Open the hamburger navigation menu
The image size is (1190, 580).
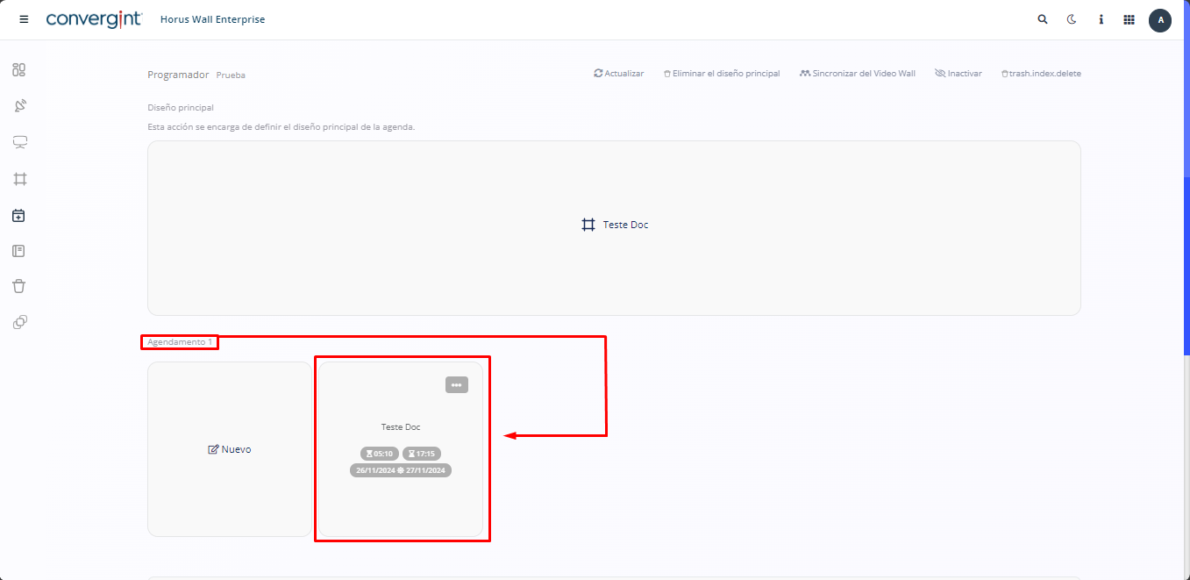24,19
